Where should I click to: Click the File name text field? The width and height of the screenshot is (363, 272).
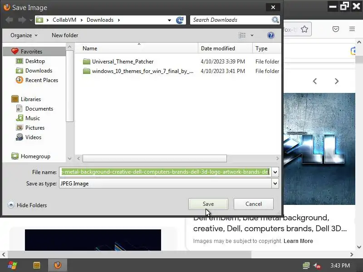click(x=165, y=172)
